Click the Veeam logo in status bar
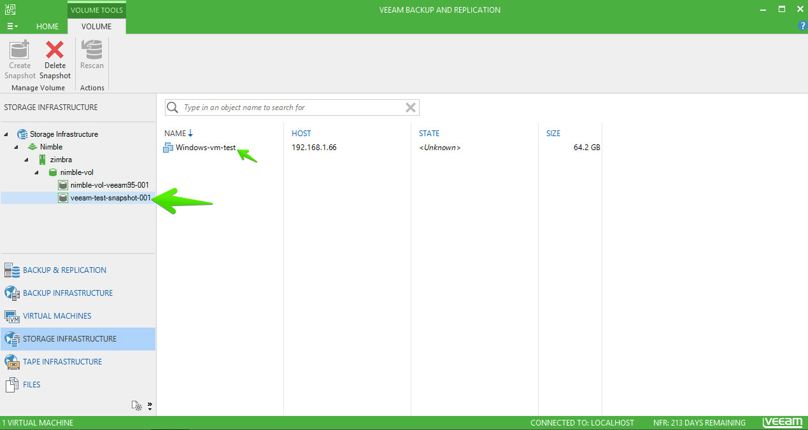808x430 pixels. click(x=783, y=422)
